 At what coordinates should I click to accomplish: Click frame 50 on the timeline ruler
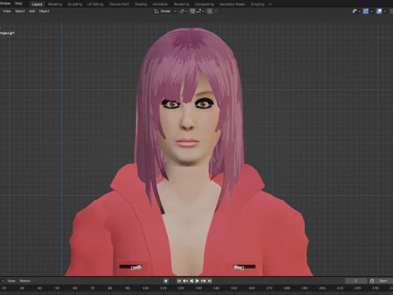click(57, 288)
